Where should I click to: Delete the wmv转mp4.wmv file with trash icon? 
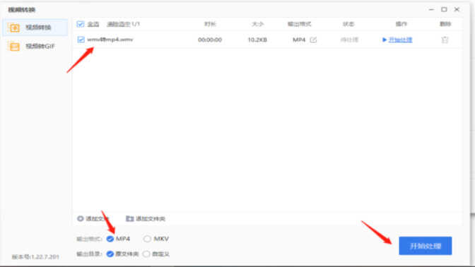(x=445, y=40)
